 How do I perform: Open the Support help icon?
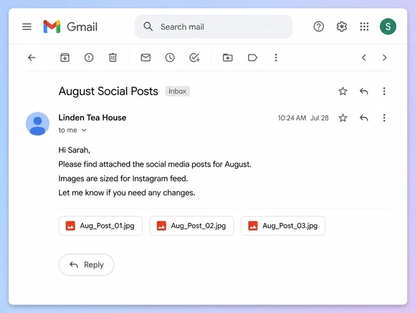[x=318, y=26]
